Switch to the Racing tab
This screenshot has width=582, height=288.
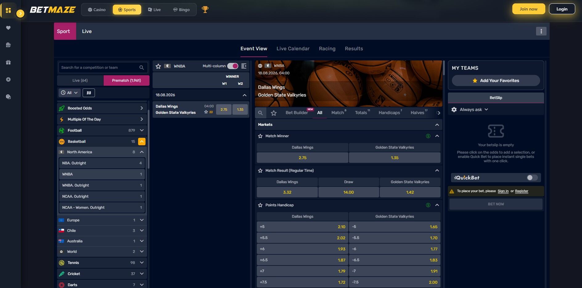[x=327, y=48]
